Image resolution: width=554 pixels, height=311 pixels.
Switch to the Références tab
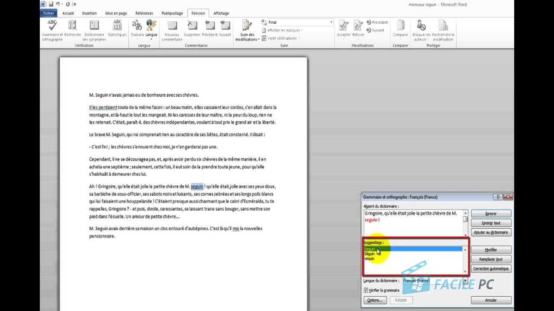[144, 13]
